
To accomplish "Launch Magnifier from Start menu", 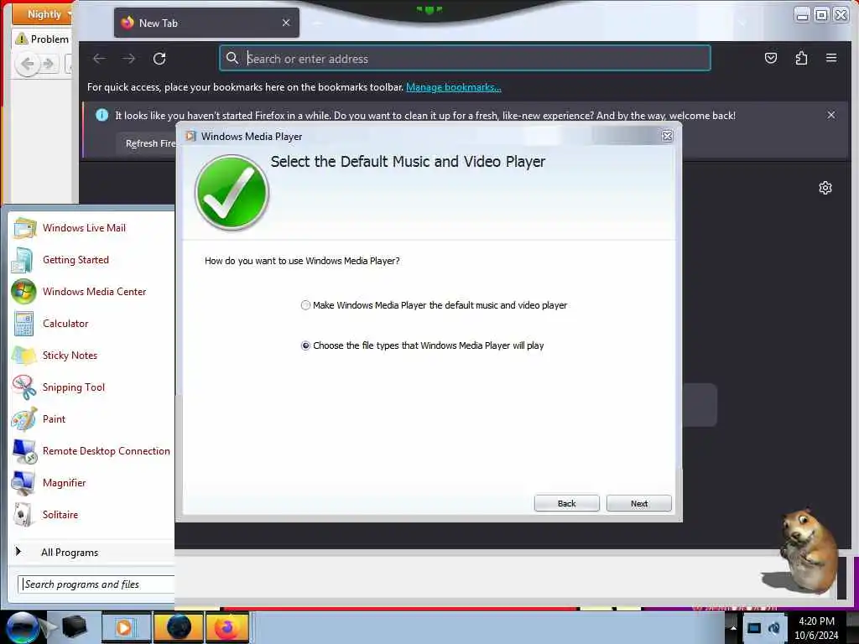I will click(x=91, y=482).
